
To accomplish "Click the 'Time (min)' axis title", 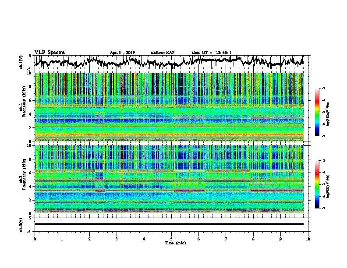I will [175, 243].
